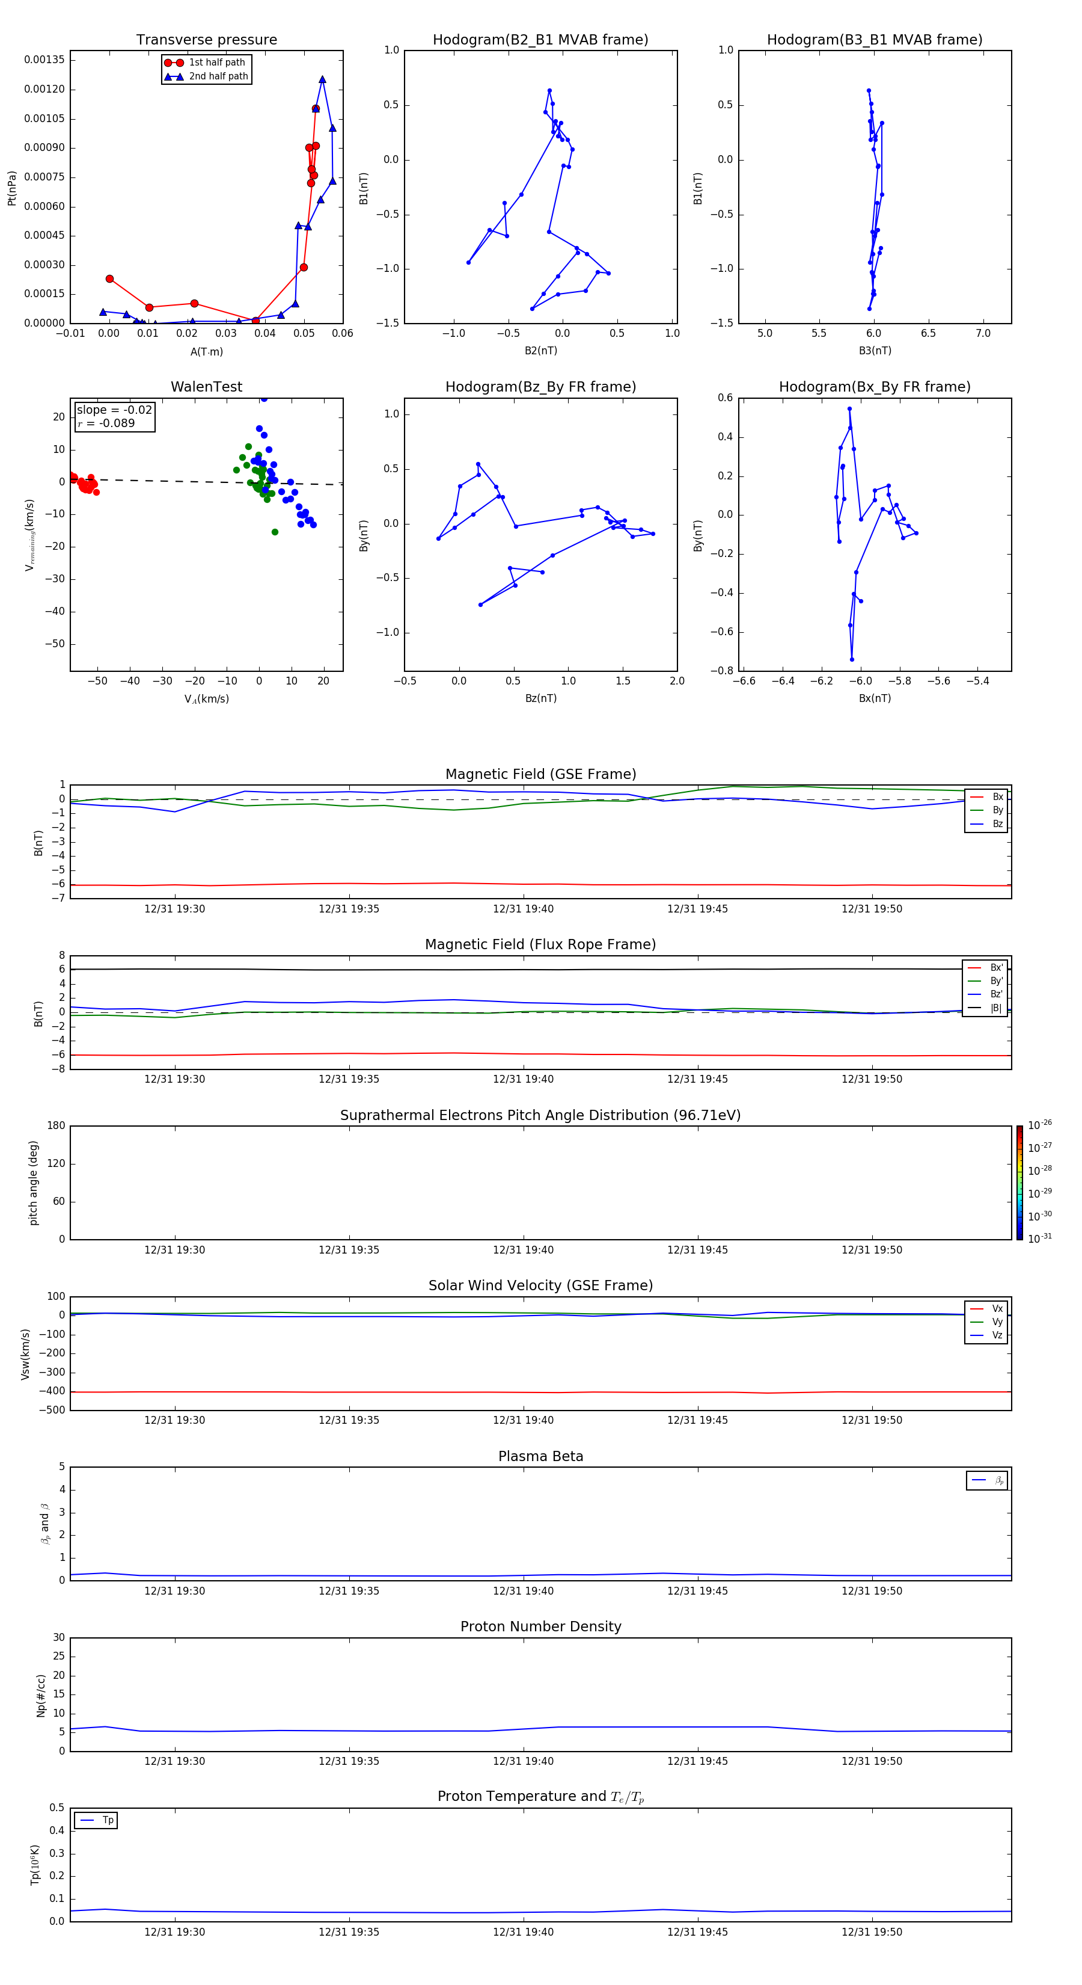
Task: Click the 'B2(nT)' x-axis label
Action: [x=540, y=351]
